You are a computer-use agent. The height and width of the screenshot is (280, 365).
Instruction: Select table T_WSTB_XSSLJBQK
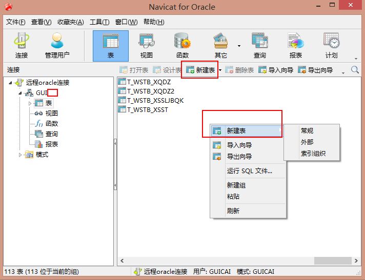click(155, 101)
